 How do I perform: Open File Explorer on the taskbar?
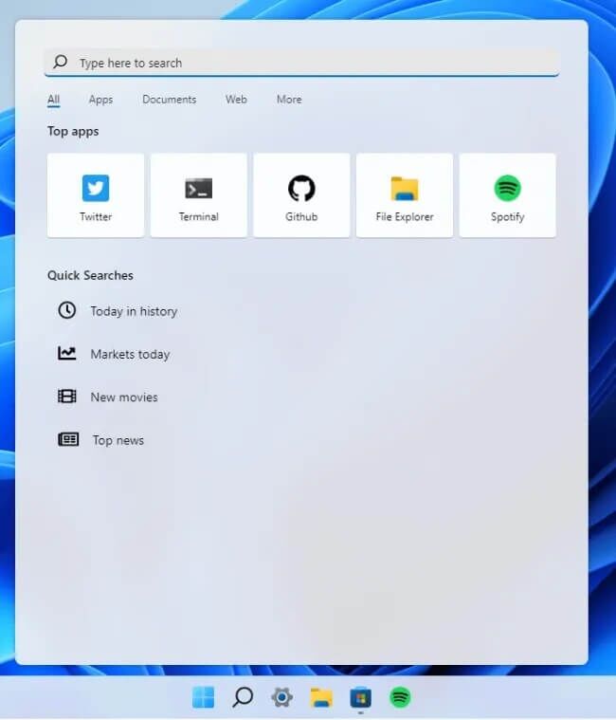coord(321,697)
